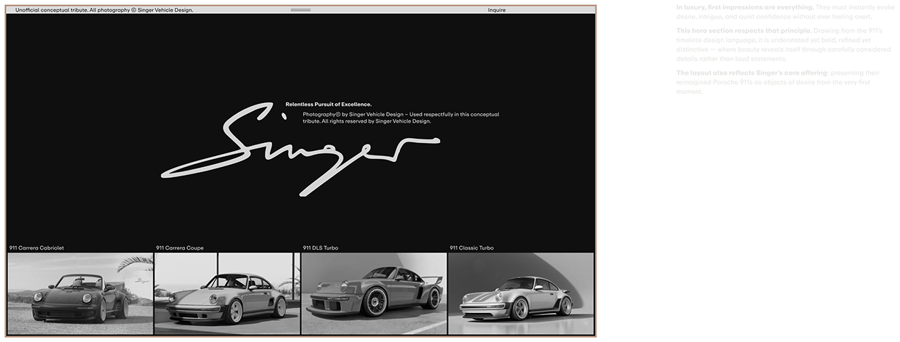
Task: Click the Photography© by Singer Vehicle Design paragraph
Action: 401,118
